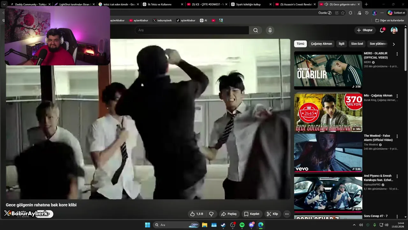
Task: Focus the YouTube Ara search field
Action: tap(192, 30)
